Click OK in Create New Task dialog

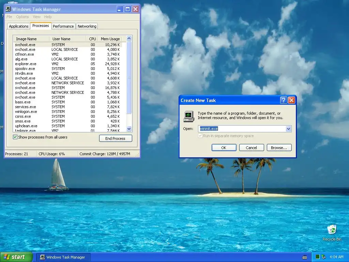pyautogui.click(x=224, y=147)
